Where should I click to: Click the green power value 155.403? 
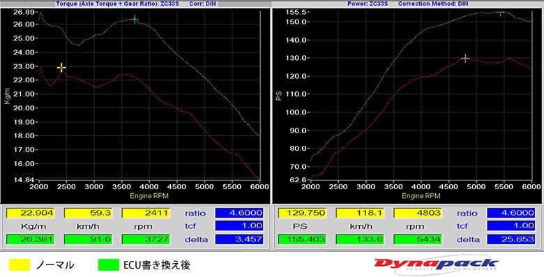[x=302, y=239]
